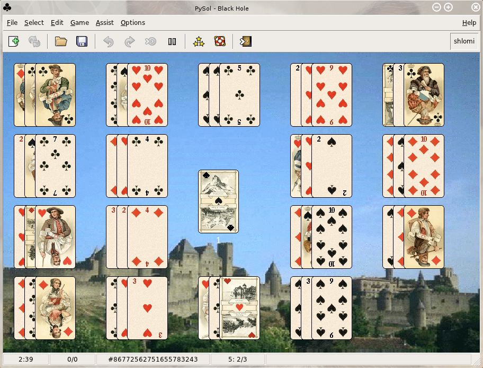Screen dimensions: 483x368
Task: Open statistics via the stars icon
Action: [199, 41]
